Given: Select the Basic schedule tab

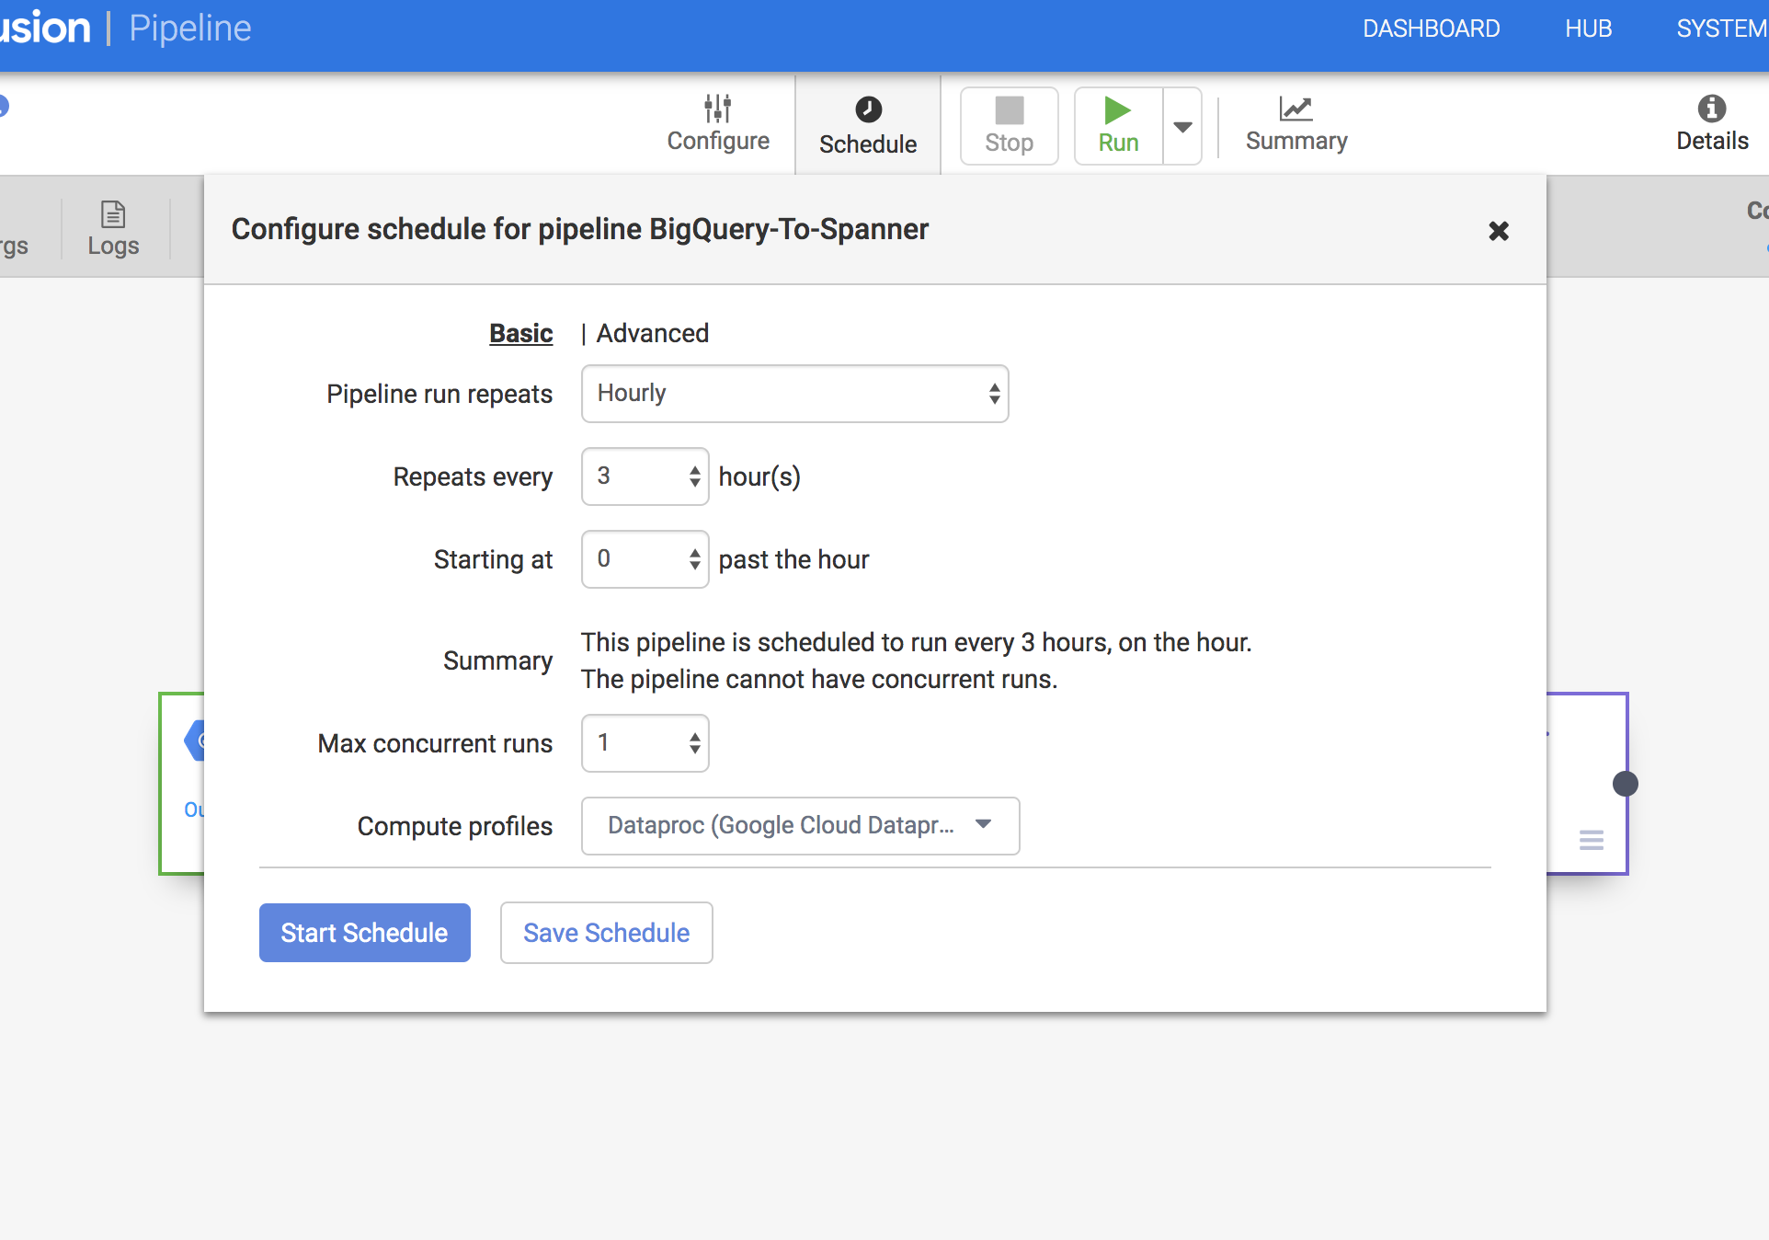Looking at the screenshot, I should click(x=520, y=333).
